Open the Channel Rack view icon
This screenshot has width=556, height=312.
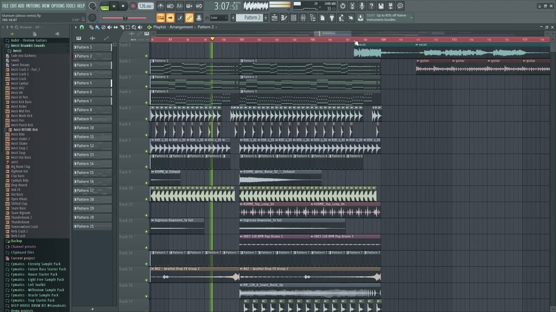coord(294,18)
